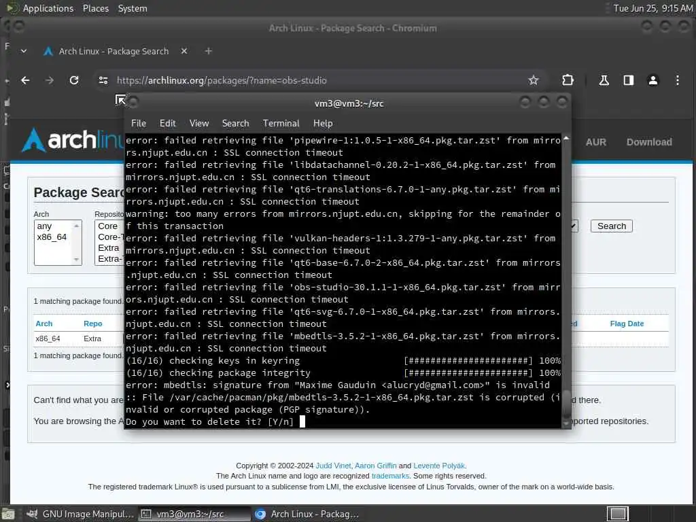Select 'Core' in Repository list
Image resolution: width=696 pixels, height=522 pixels.
point(108,226)
